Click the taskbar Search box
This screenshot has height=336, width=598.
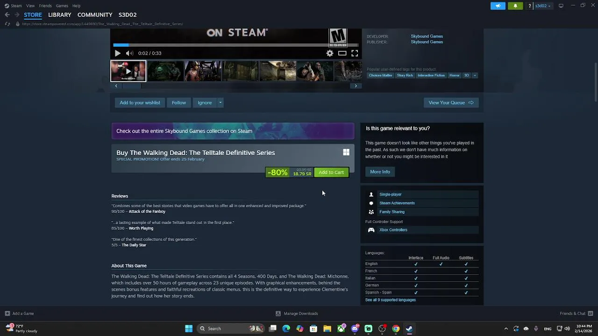click(x=231, y=329)
